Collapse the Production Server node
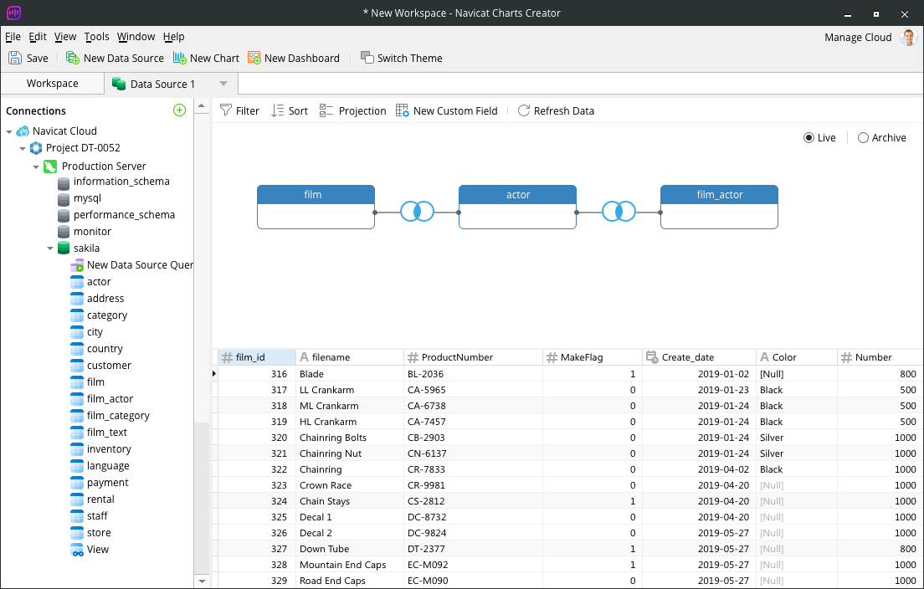 coord(36,166)
